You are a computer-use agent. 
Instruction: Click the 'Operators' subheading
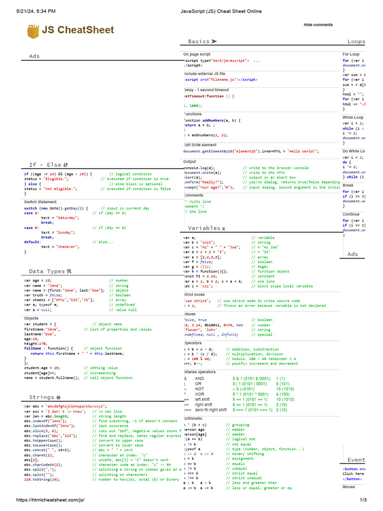193,343
